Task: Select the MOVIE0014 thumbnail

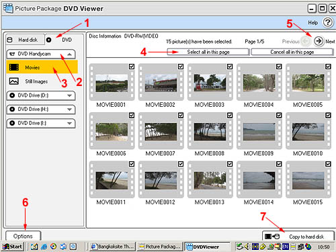Action: [x=259, y=179]
